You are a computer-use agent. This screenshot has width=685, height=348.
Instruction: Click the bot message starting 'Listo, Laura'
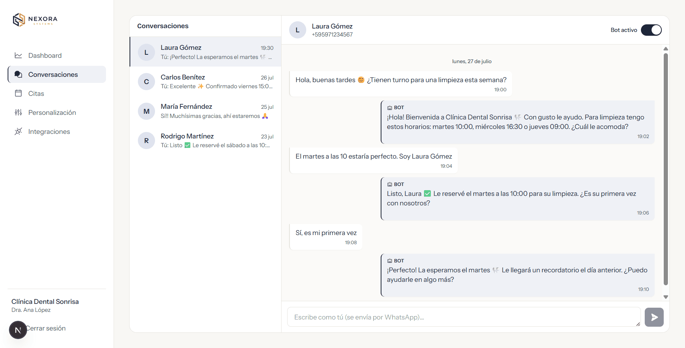tap(517, 199)
